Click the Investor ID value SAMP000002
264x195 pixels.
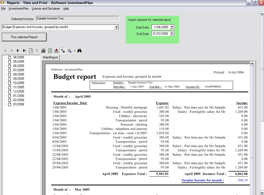[x=213, y=87]
